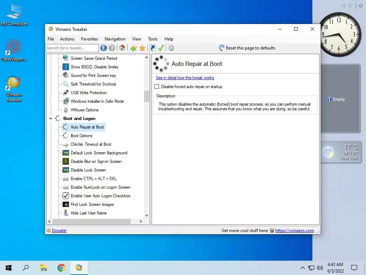Click the Default Lock Screen Background icon

click(66, 153)
